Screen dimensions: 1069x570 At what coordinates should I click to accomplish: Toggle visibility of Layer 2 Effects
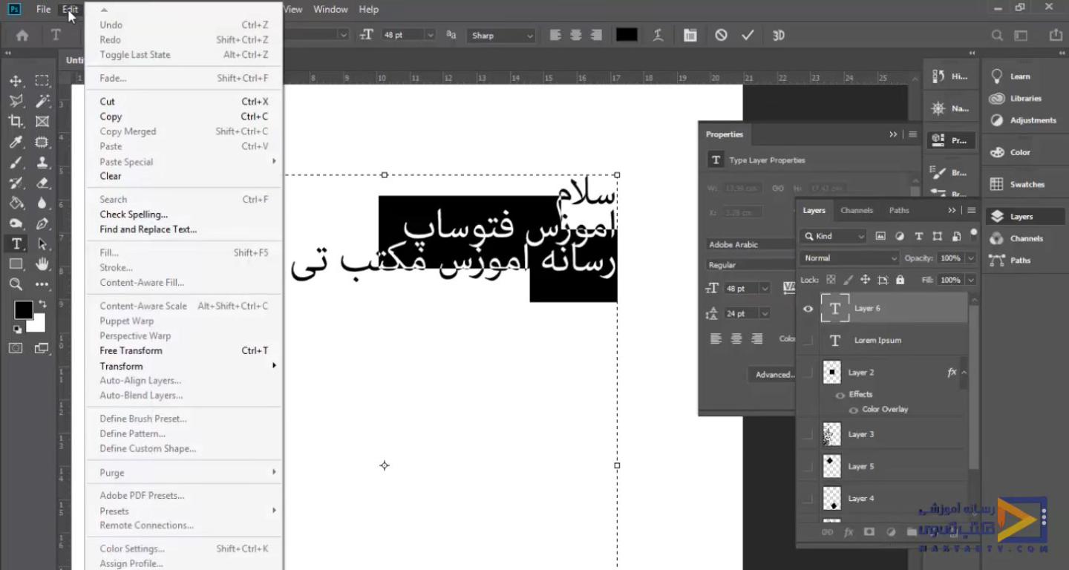[840, 395]
